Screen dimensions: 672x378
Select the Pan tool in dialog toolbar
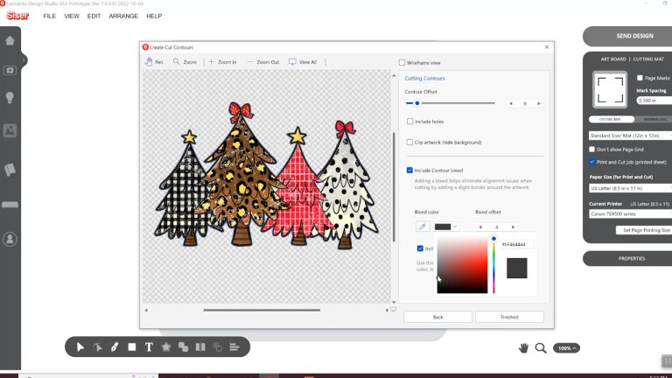coord(154,62)
